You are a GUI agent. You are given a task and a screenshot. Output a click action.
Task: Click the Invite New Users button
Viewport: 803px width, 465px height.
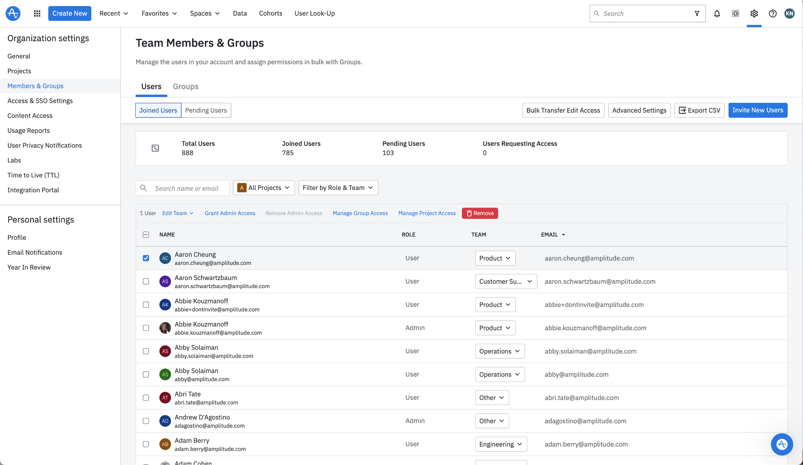tap(757, 110)
